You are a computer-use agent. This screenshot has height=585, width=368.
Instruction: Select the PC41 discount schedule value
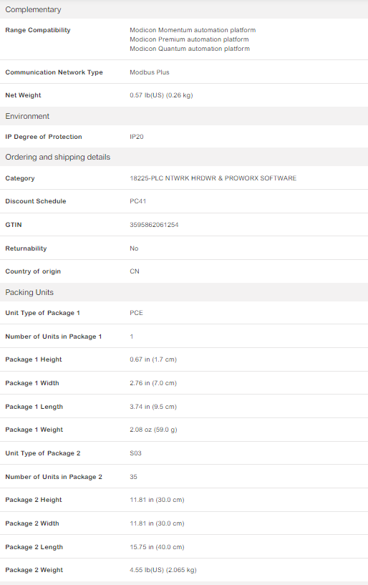137,201
